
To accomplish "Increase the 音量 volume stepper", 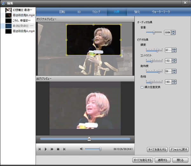I will [x=173, y=31].
